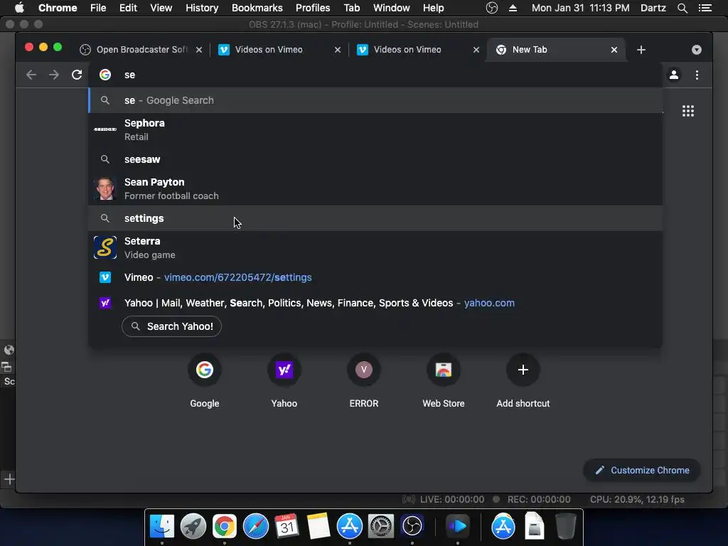
Task: Click the Customize Chrome button
Action: pyautogui.click(x=642, y=471)
